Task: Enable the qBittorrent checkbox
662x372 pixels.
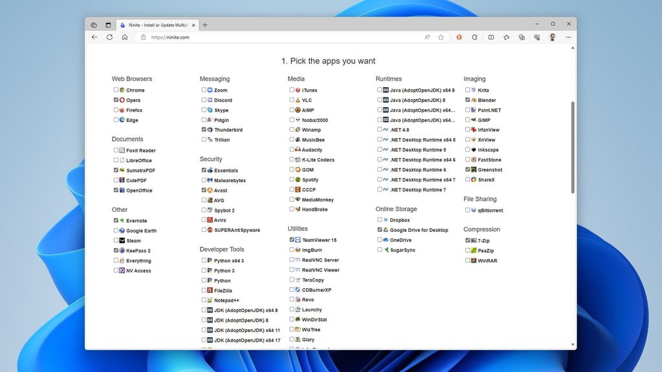Action: point(467,210)
